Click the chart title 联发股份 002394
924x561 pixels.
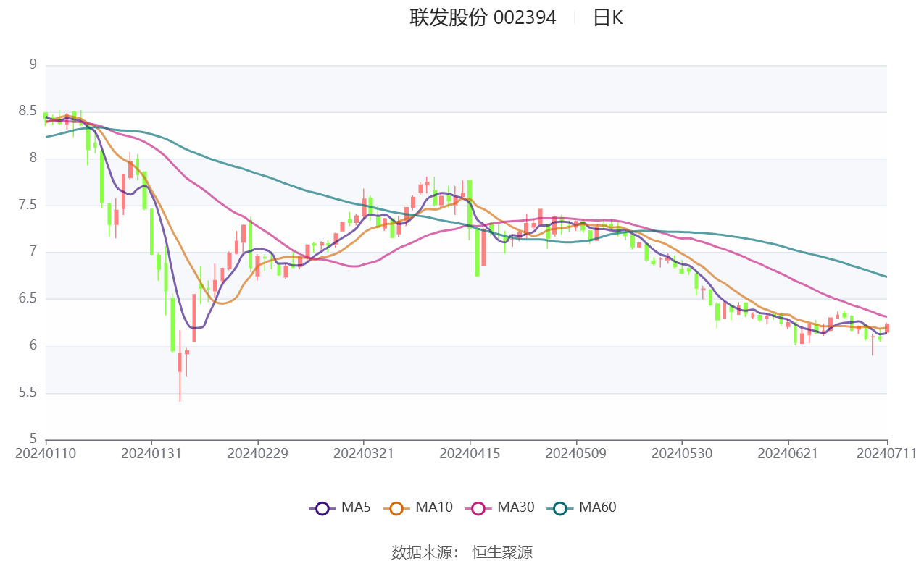(x=483, y=17)
